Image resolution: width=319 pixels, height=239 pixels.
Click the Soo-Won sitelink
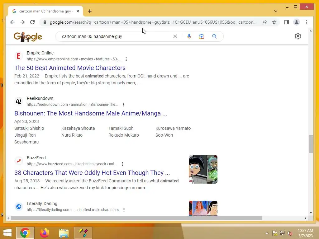click(164, 135)
